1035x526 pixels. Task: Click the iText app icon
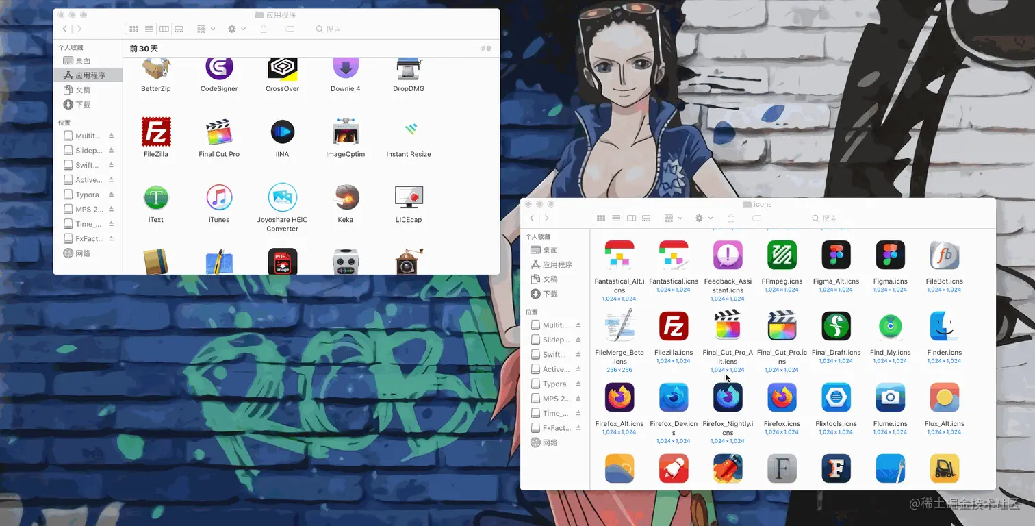point(156,197)
